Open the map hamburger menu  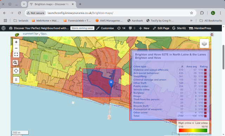point(16,80)
